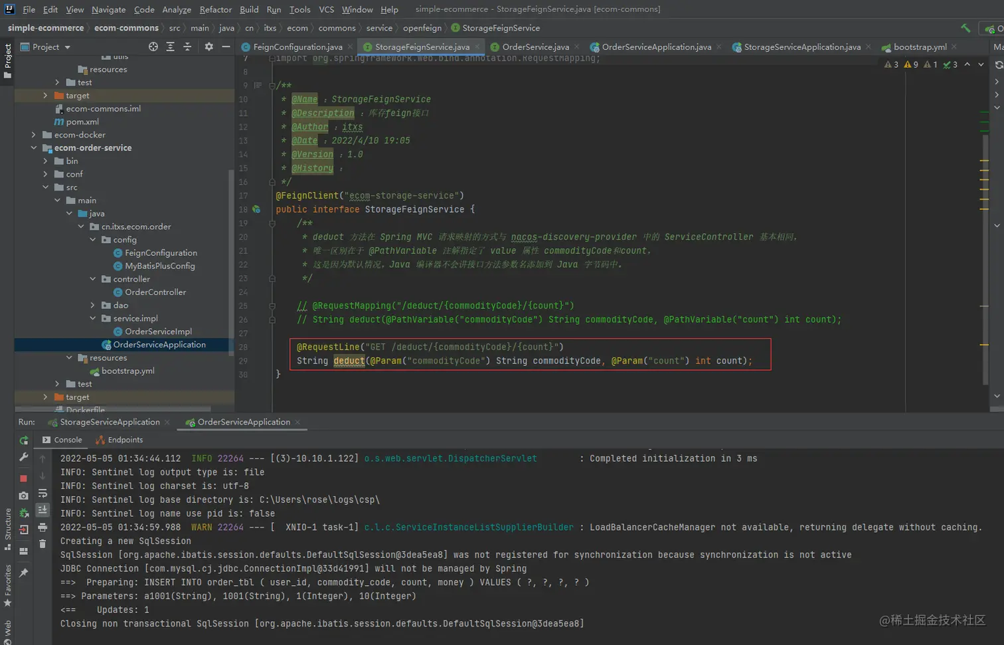Click the up arrow in console toolbar
The width and height of the screenshot is (1004, 645).
coord(42,459)
